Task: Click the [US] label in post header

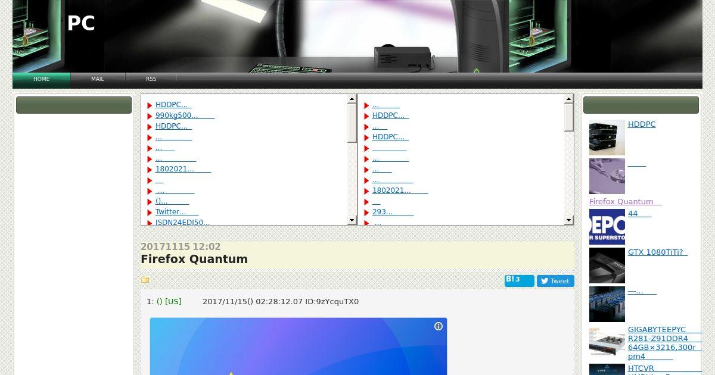Action: (x=173, y=302)
